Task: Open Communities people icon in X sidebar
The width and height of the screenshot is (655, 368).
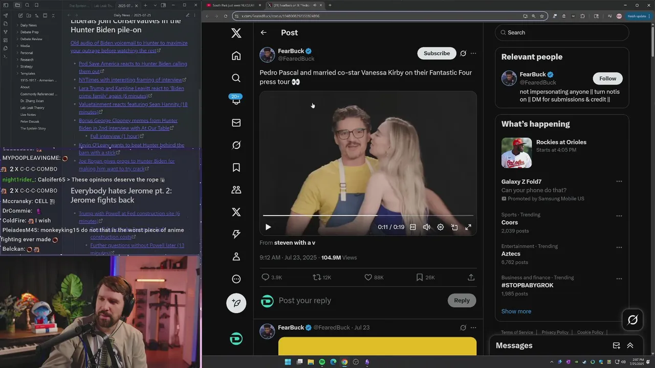Action: point(236,190)
